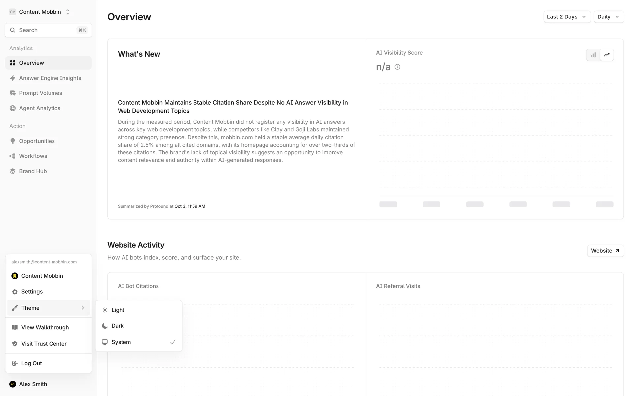
Task: Click the Website external link button
Action: tap(605, 251)
